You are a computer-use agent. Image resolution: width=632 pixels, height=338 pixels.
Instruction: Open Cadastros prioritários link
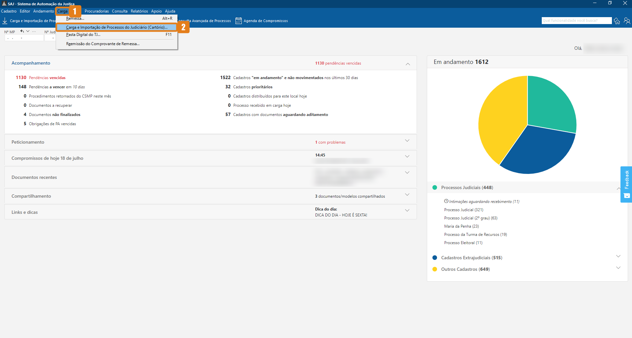click(x=249, y=87)
